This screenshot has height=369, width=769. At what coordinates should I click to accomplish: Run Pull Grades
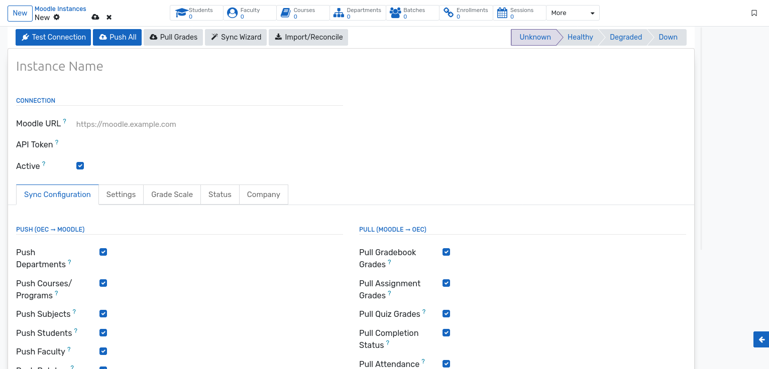click(x=173, y=37)
